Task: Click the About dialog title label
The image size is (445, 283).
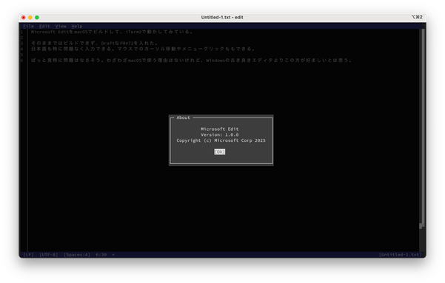Action: coord(183,117)
